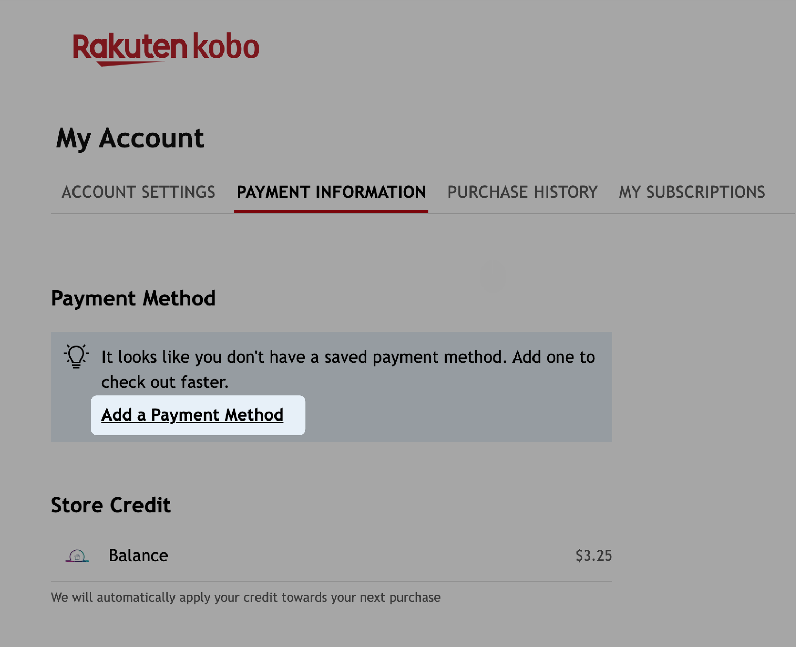Switch to the Purchase History tab
The width and height of the screenshot is (796, 647).
522,192
